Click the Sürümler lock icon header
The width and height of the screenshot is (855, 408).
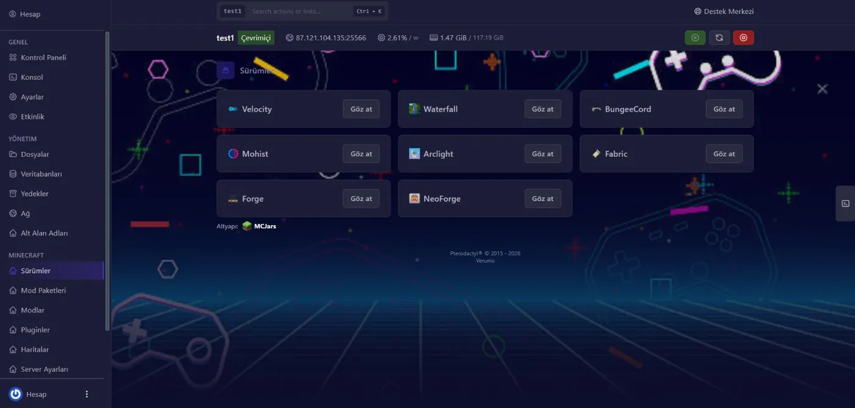[225, 70]
